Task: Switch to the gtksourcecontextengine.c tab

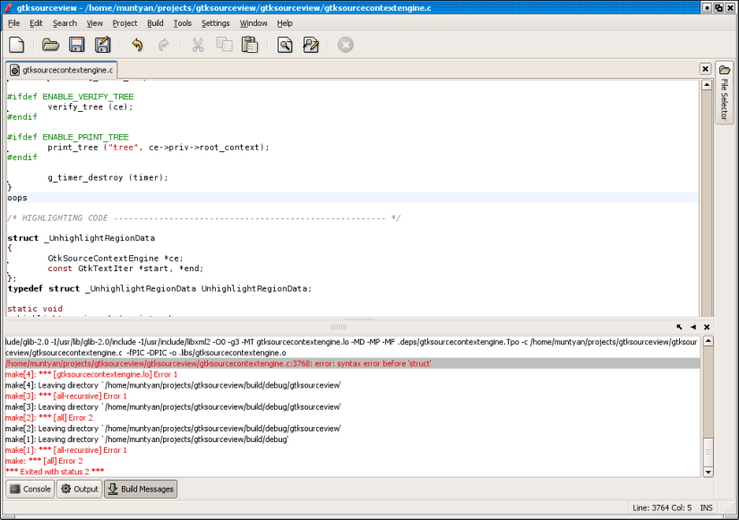Action: tap(62, 70)
